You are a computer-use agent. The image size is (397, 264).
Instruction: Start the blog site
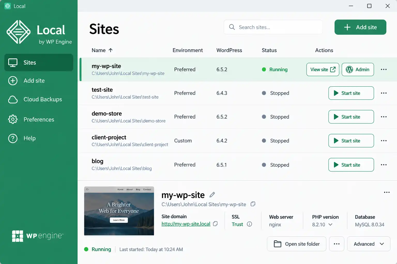pyautogui.click(x=351, y=165)
